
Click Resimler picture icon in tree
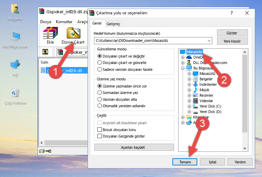click(196, 95)
